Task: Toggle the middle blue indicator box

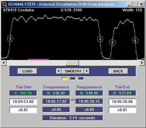Action: pyautogui.click(x=73, y=78)
